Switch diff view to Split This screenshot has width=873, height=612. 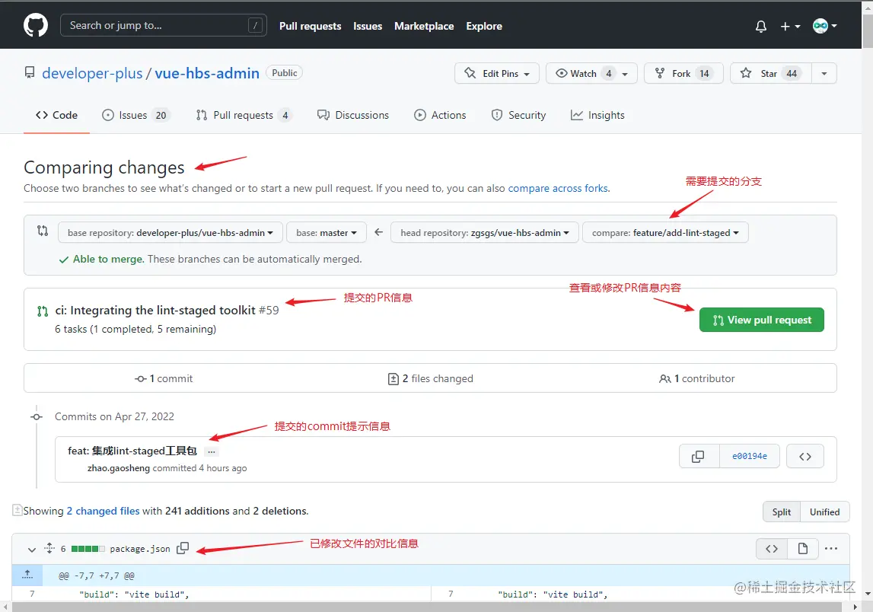point(781,512)
